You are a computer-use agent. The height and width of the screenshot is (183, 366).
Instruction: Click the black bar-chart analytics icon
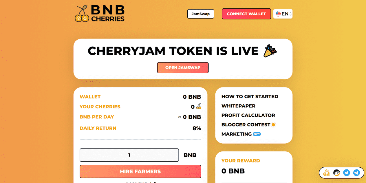(336, 173)
